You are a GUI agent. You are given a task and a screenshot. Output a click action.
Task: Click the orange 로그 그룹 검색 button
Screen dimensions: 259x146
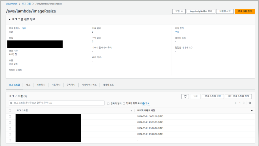click(245, 11)
